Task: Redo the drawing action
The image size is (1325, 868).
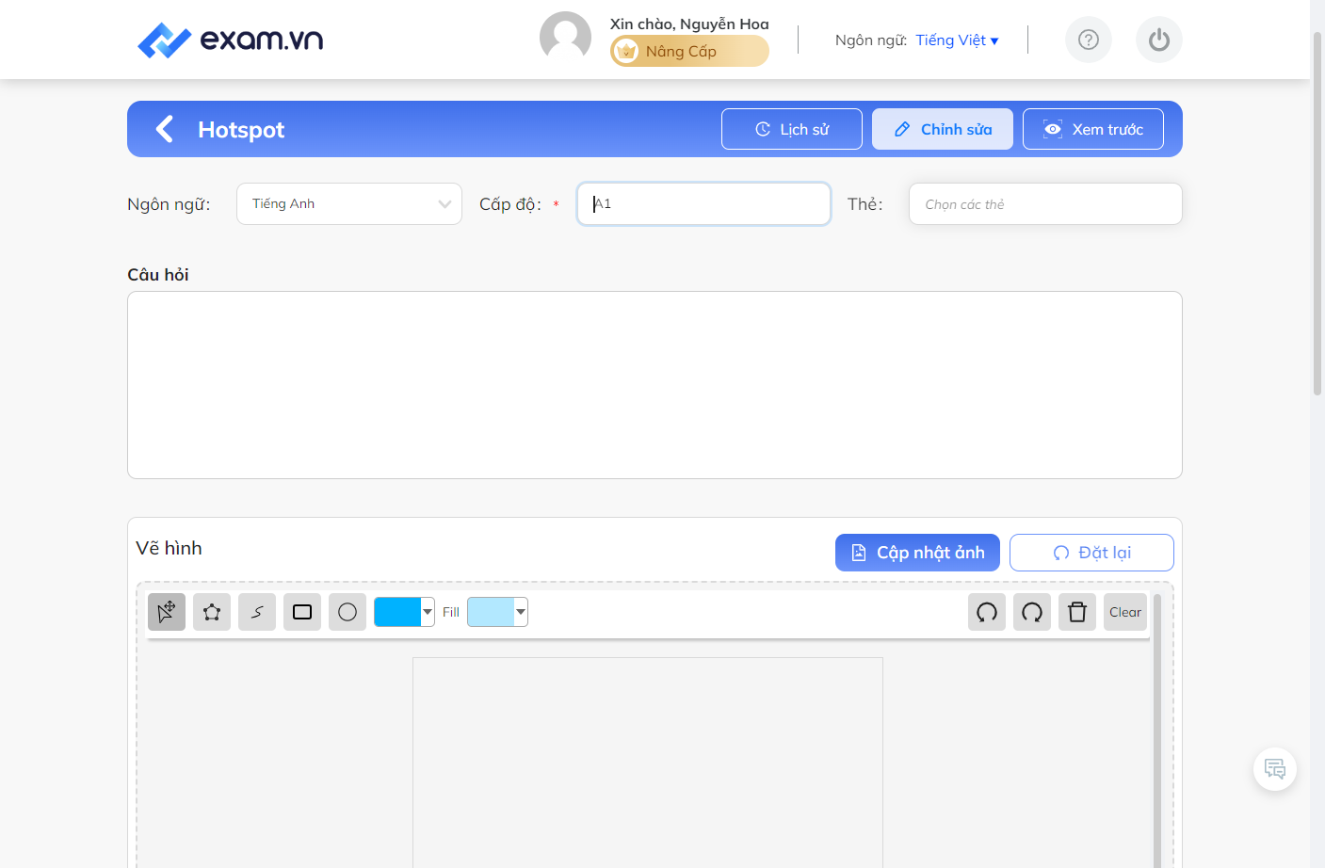Action: [x=1032, y=612]
